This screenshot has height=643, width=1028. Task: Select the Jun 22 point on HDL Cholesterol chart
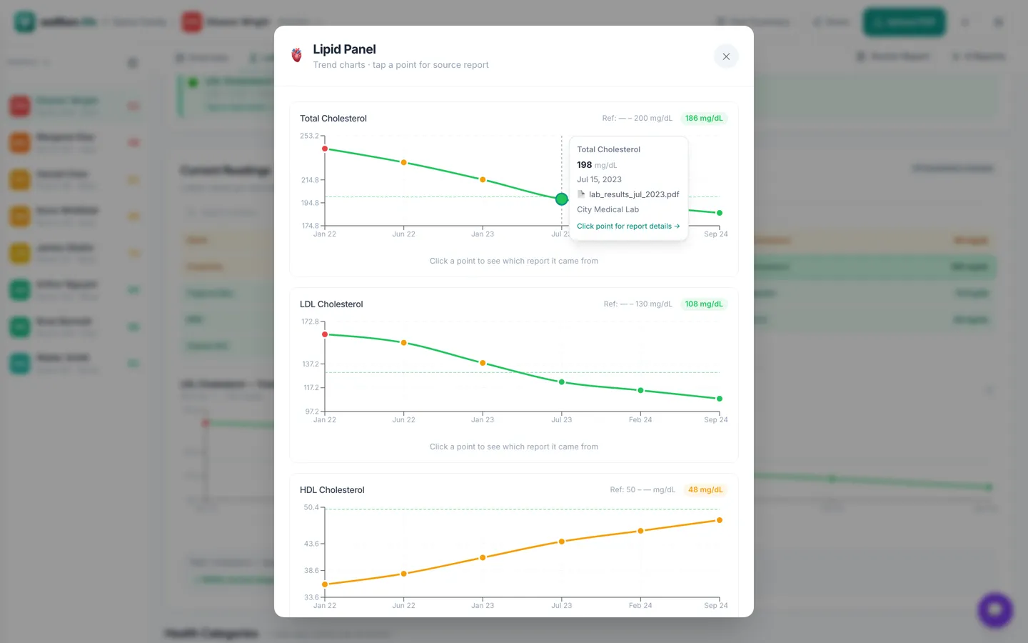pyautogui.click(x=403, y=574)
